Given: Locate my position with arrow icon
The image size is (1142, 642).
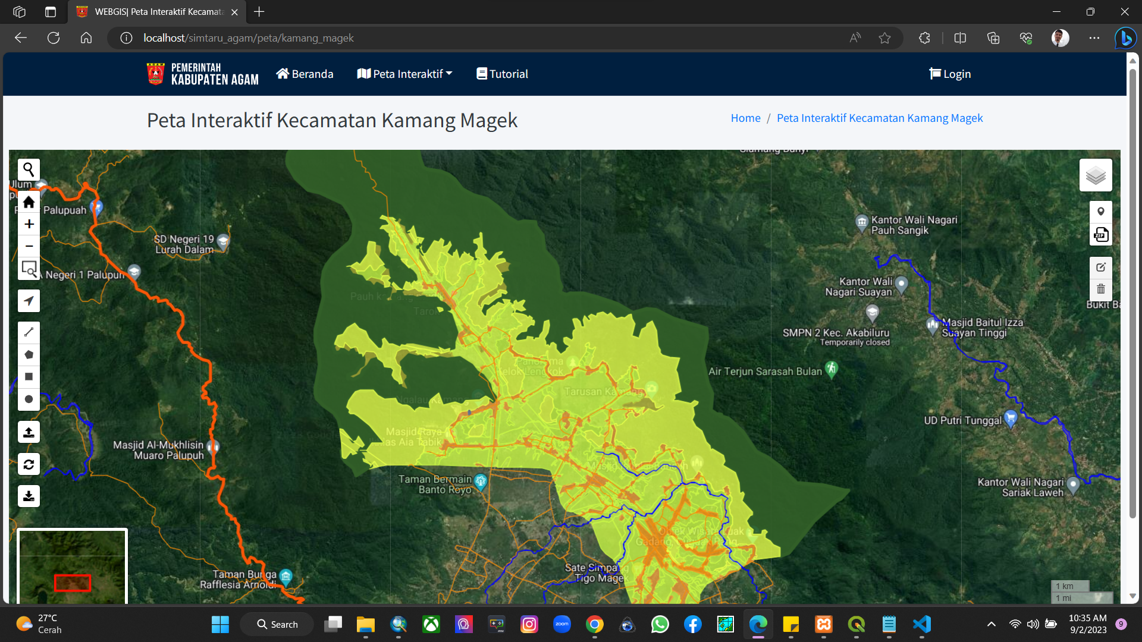Looking at the screenshot, I should (x=29, y=301).
